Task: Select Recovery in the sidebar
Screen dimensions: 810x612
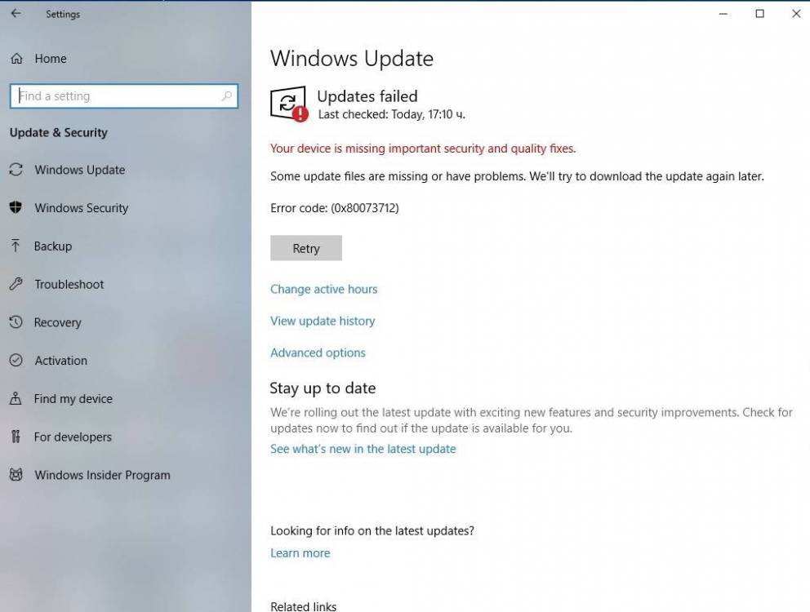Action: [57, 323]
